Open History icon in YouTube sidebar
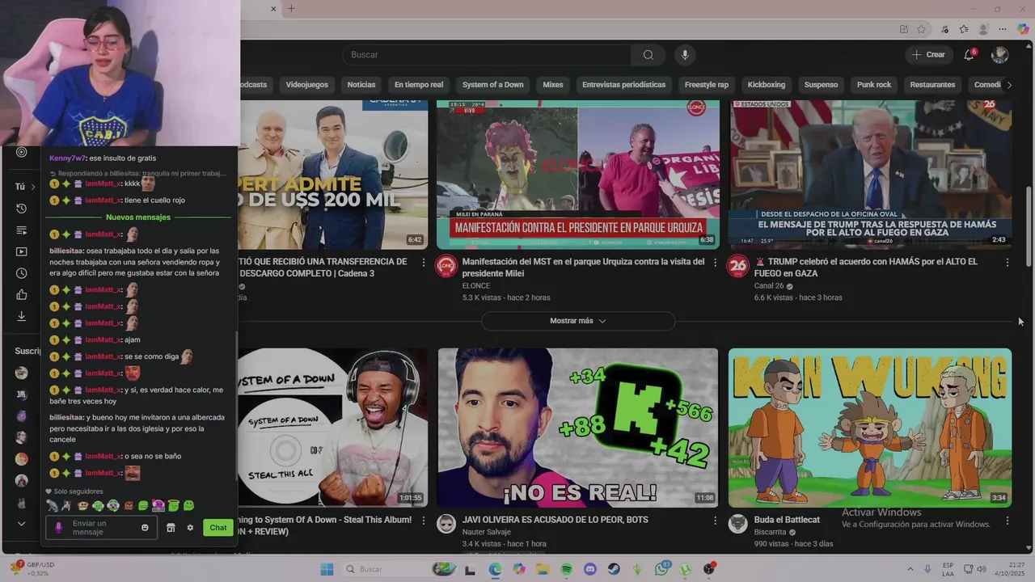The height and width of the screenshot is (582, 1035). (x=22, y=209)
